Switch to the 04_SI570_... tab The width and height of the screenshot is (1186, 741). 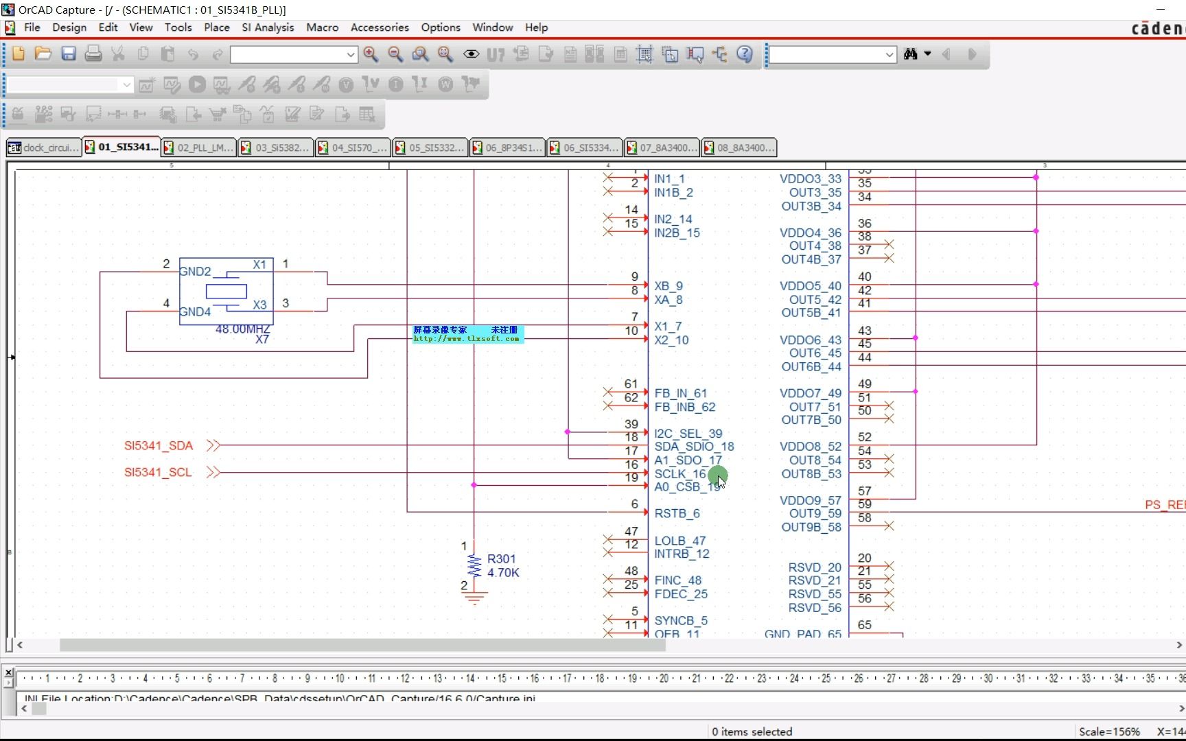tap(353, 148)
